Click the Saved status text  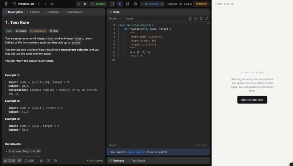[112, 145]
